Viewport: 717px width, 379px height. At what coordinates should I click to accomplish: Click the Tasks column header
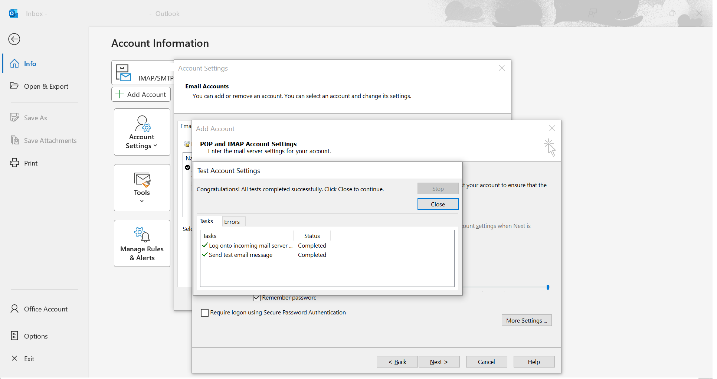click(x=247, y=236)
